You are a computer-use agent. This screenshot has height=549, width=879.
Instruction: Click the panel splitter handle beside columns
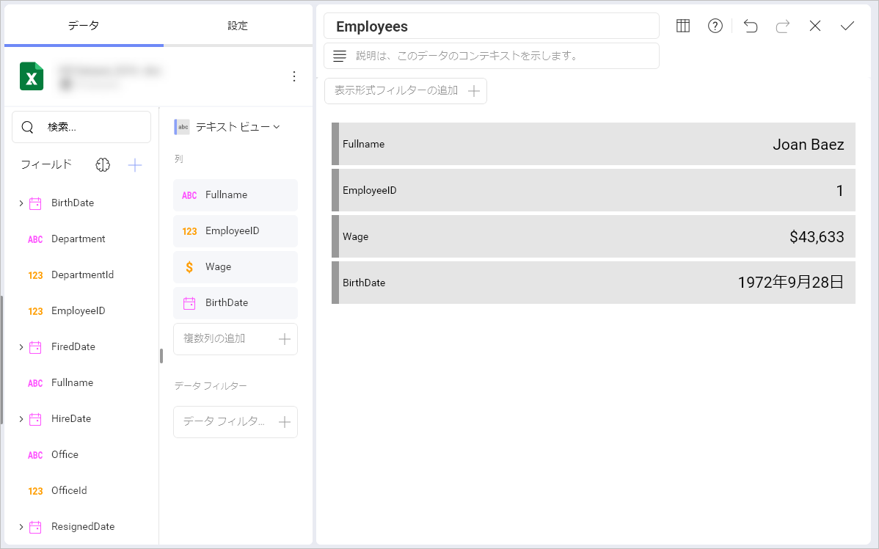161,356
